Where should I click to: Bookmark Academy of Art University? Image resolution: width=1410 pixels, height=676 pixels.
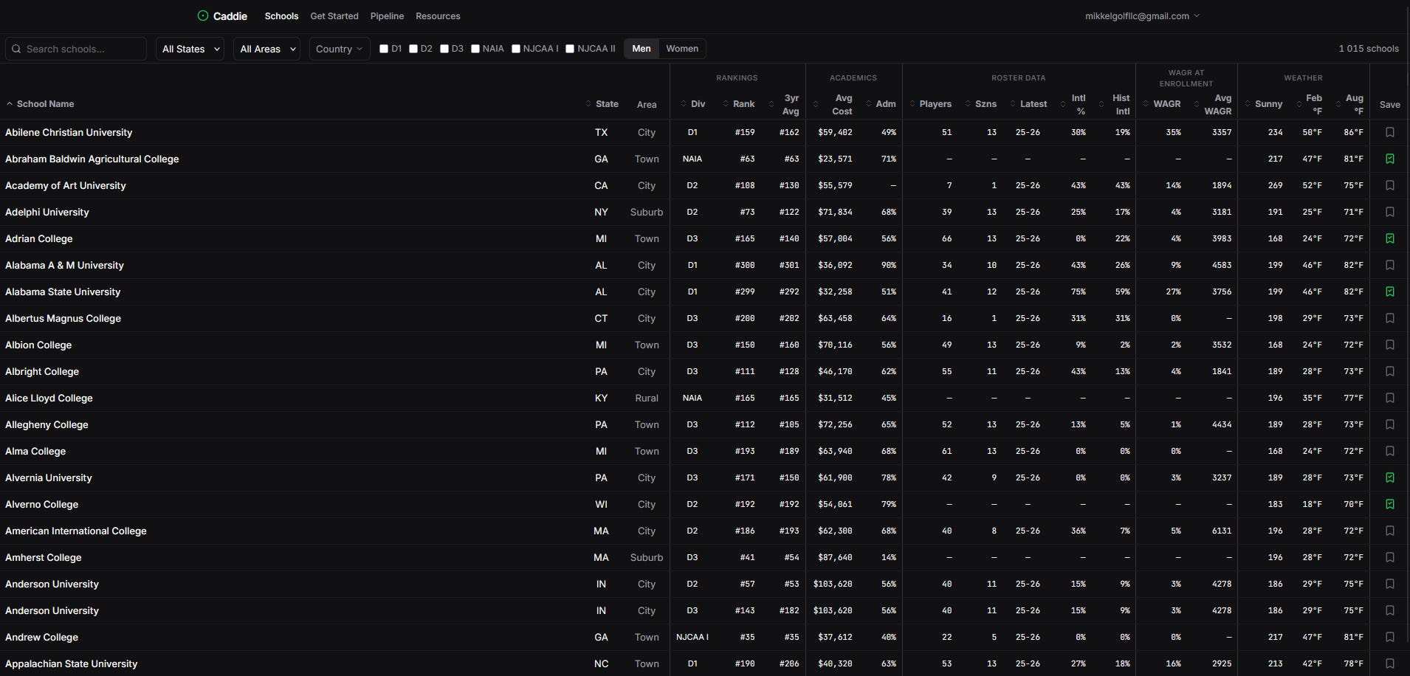click(x=1390, y=185)
